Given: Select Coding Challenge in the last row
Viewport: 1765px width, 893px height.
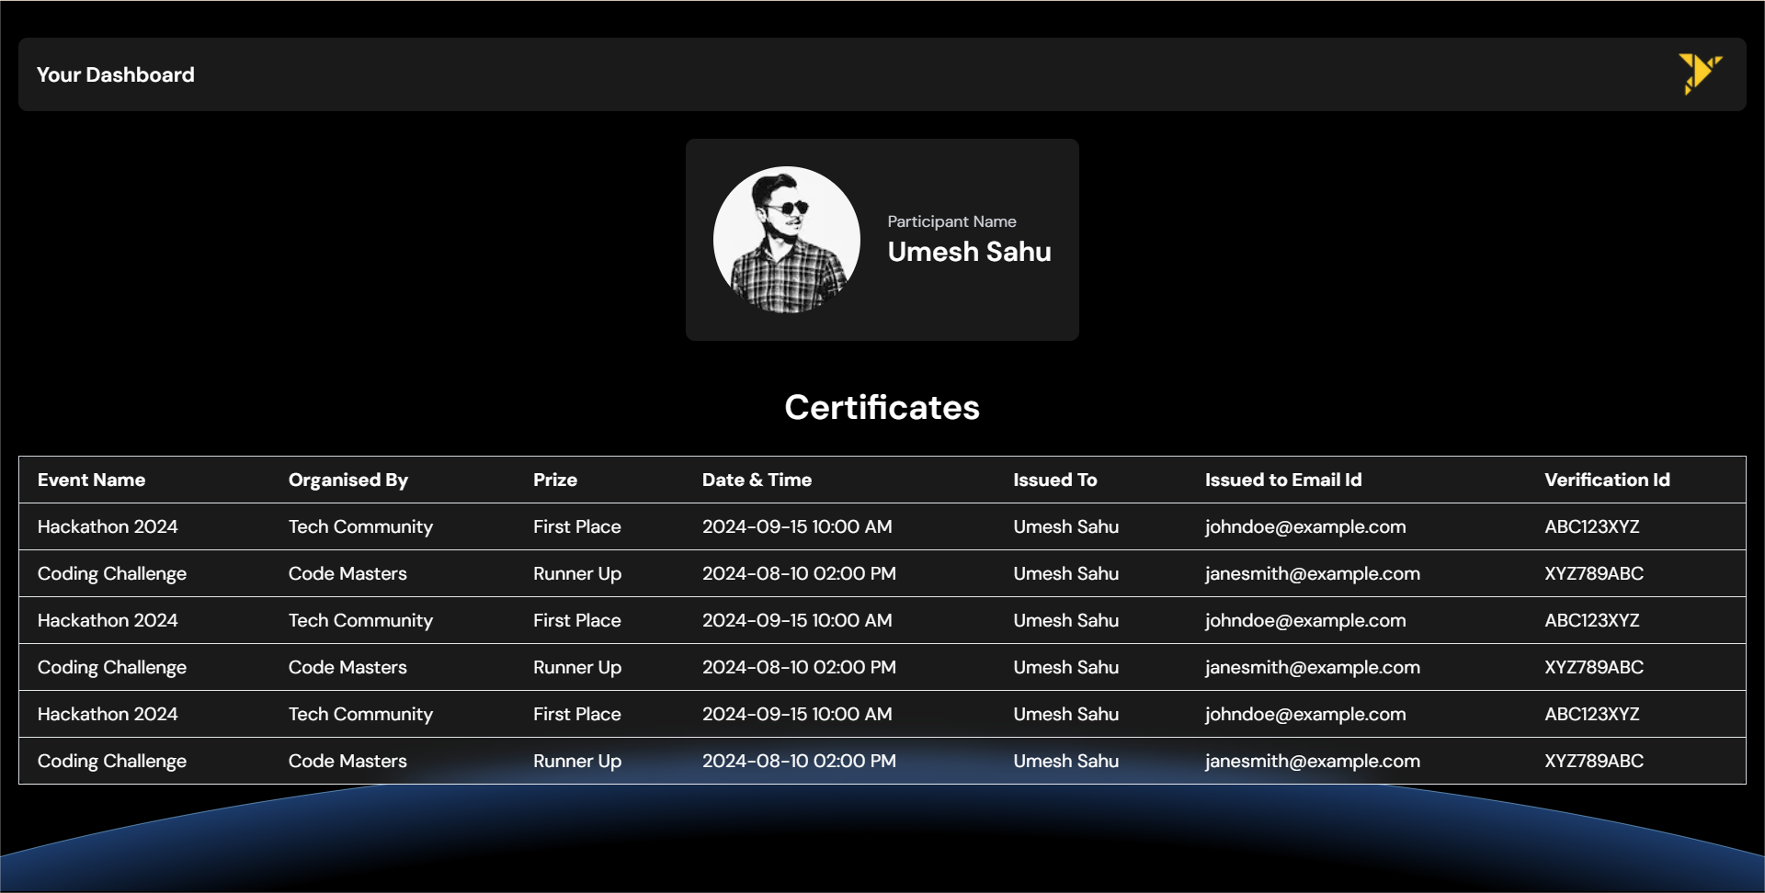Looking at the screenshot, I should point(112,761).
